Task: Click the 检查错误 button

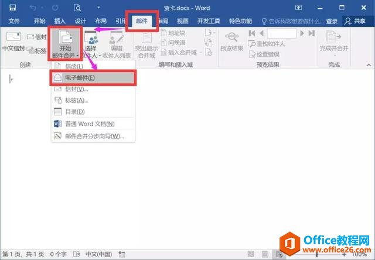Action: 264,54
